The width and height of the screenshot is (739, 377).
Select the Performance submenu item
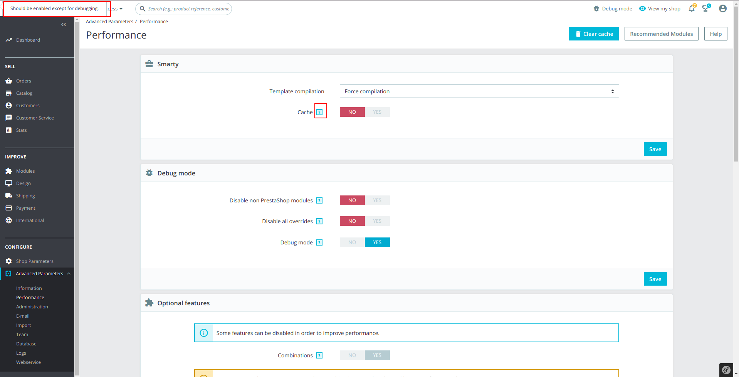point(30,298)
